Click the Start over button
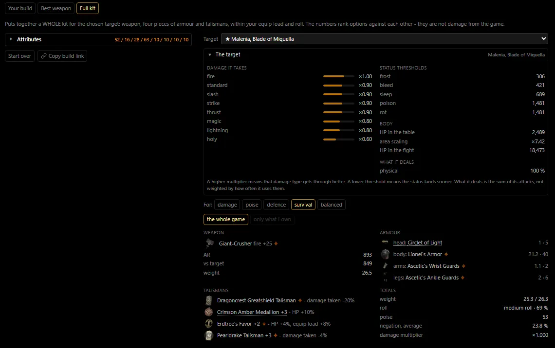Viewport: 555px width, 348px height. coord(20,56)
